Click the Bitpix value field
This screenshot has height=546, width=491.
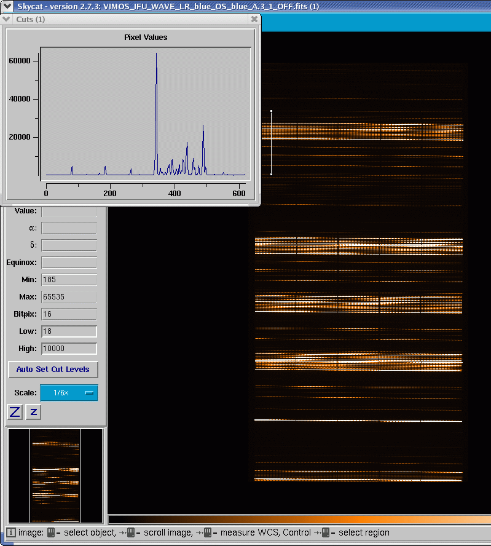click(69, 314)
